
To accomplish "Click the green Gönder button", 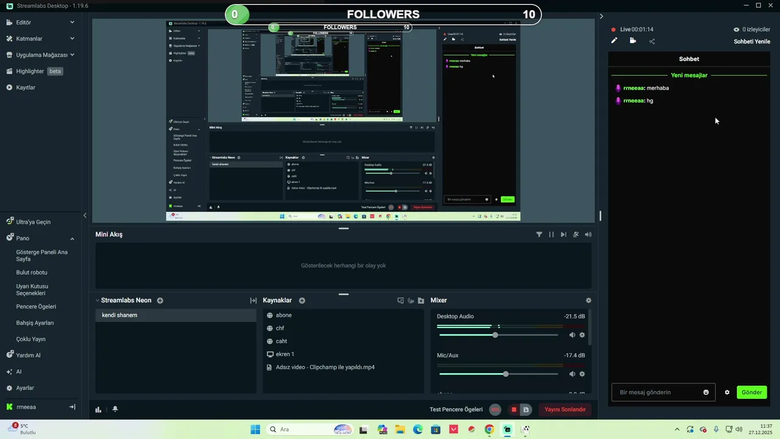I will (751, 392).
